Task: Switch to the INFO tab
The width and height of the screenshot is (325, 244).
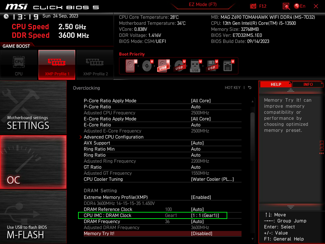Action: coord(308,84)
